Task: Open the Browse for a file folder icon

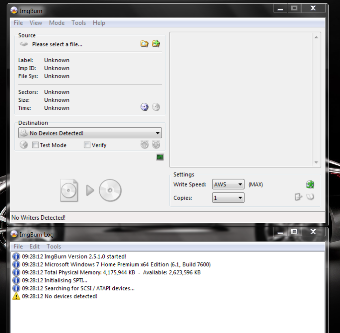Action: 144,43
